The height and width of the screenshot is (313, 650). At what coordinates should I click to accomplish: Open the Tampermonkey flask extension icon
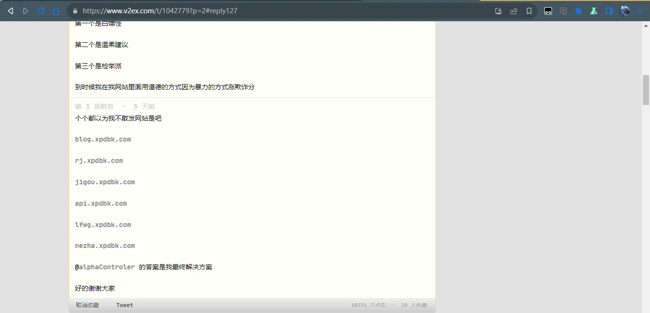[x=593, y=11]
